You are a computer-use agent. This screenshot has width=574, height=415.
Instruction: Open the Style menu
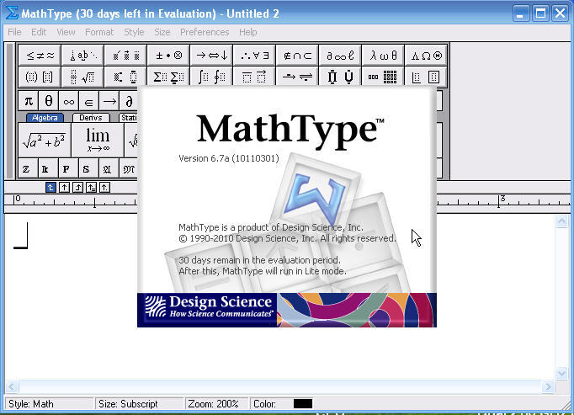click(x=134, y=32)
